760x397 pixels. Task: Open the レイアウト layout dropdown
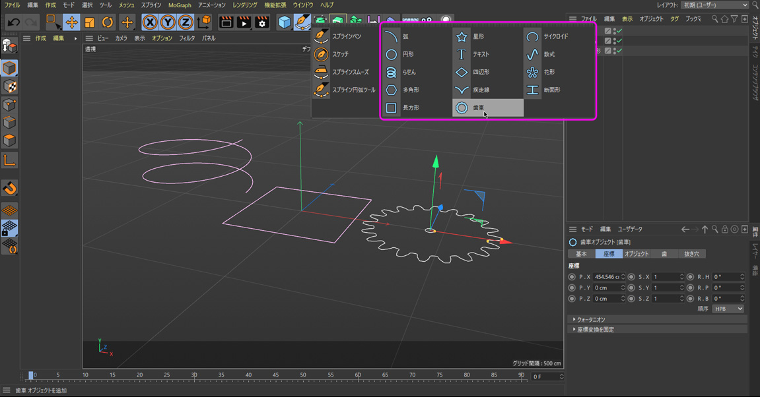(716, 5)
